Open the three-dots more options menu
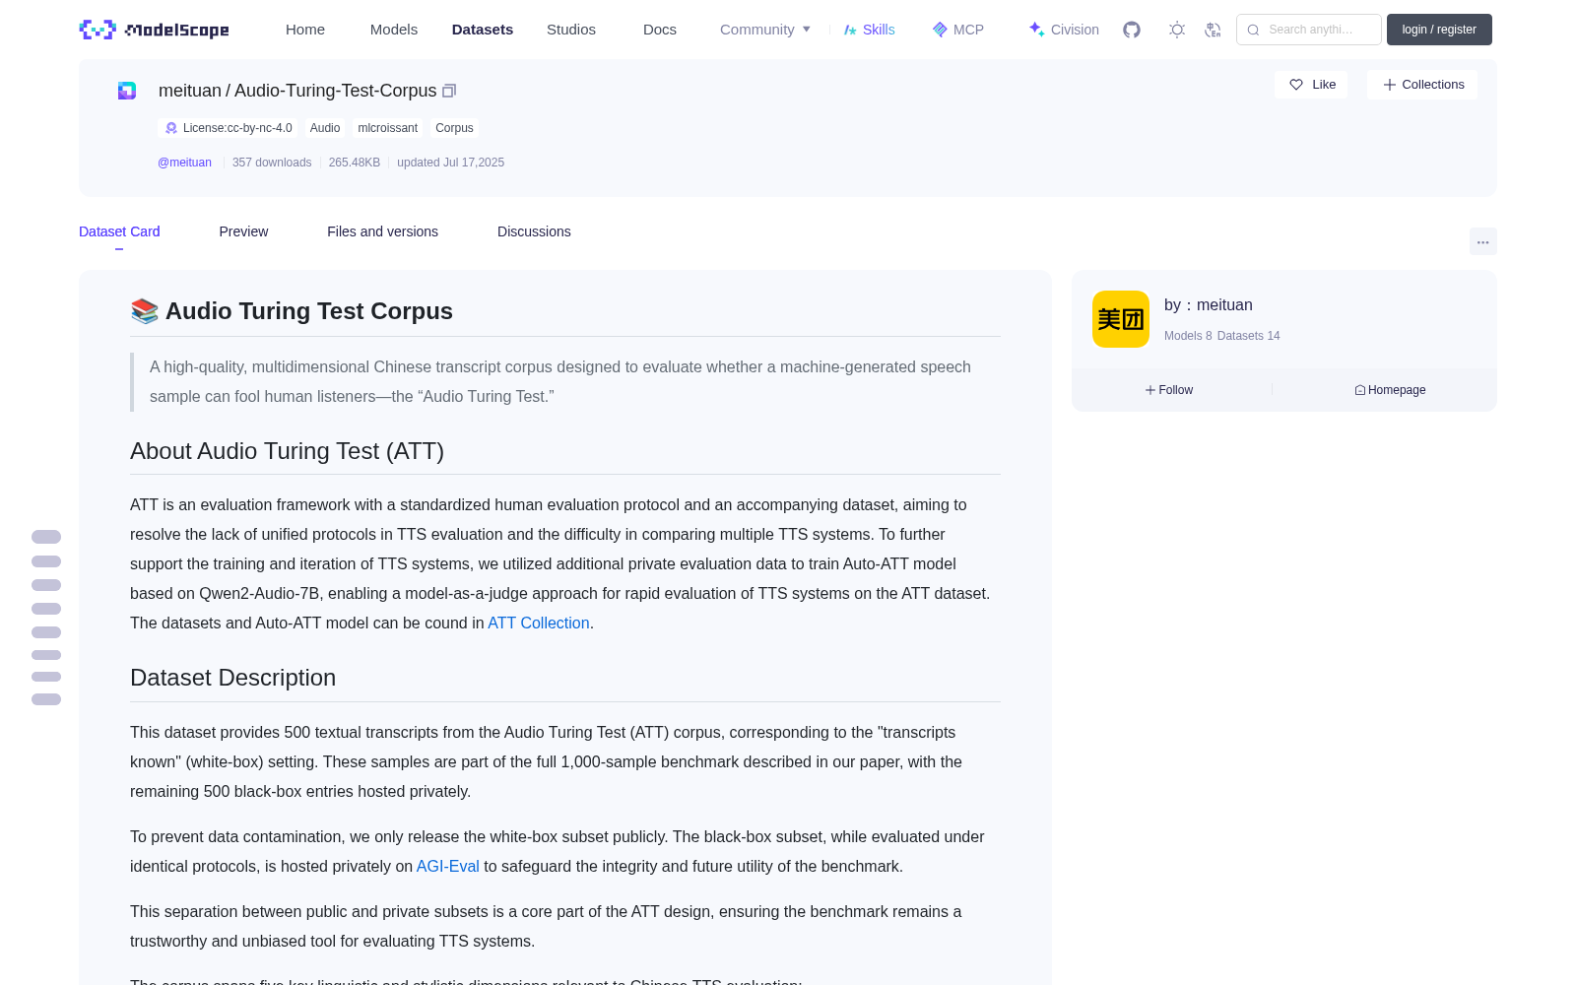The width and height of the screenshot is (1576, 985). pyautogui.click(x=1483, y=241)
